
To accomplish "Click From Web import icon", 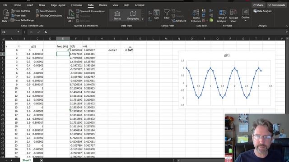I will [x=12, y=16].
